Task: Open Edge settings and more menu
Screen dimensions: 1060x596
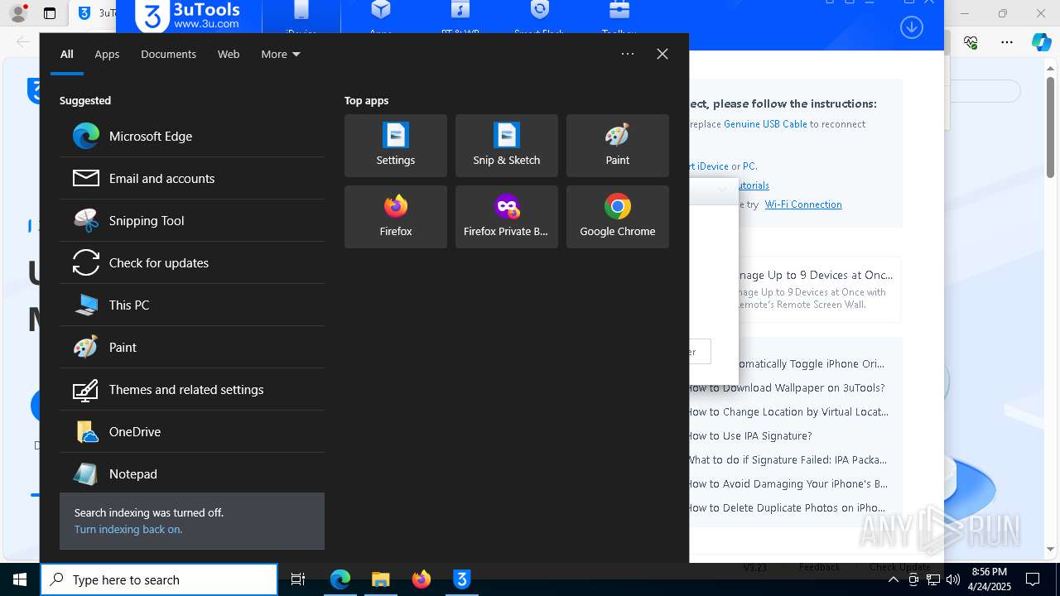Action: coord(1006,42)
